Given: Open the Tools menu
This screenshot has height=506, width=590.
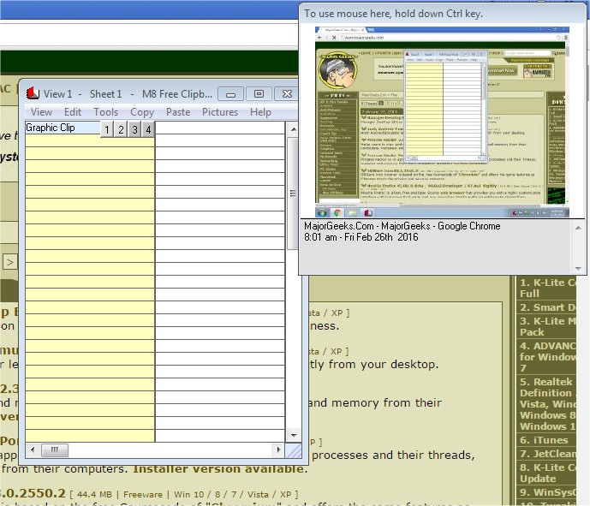Looking at the screenshot, I should [105, 112].
